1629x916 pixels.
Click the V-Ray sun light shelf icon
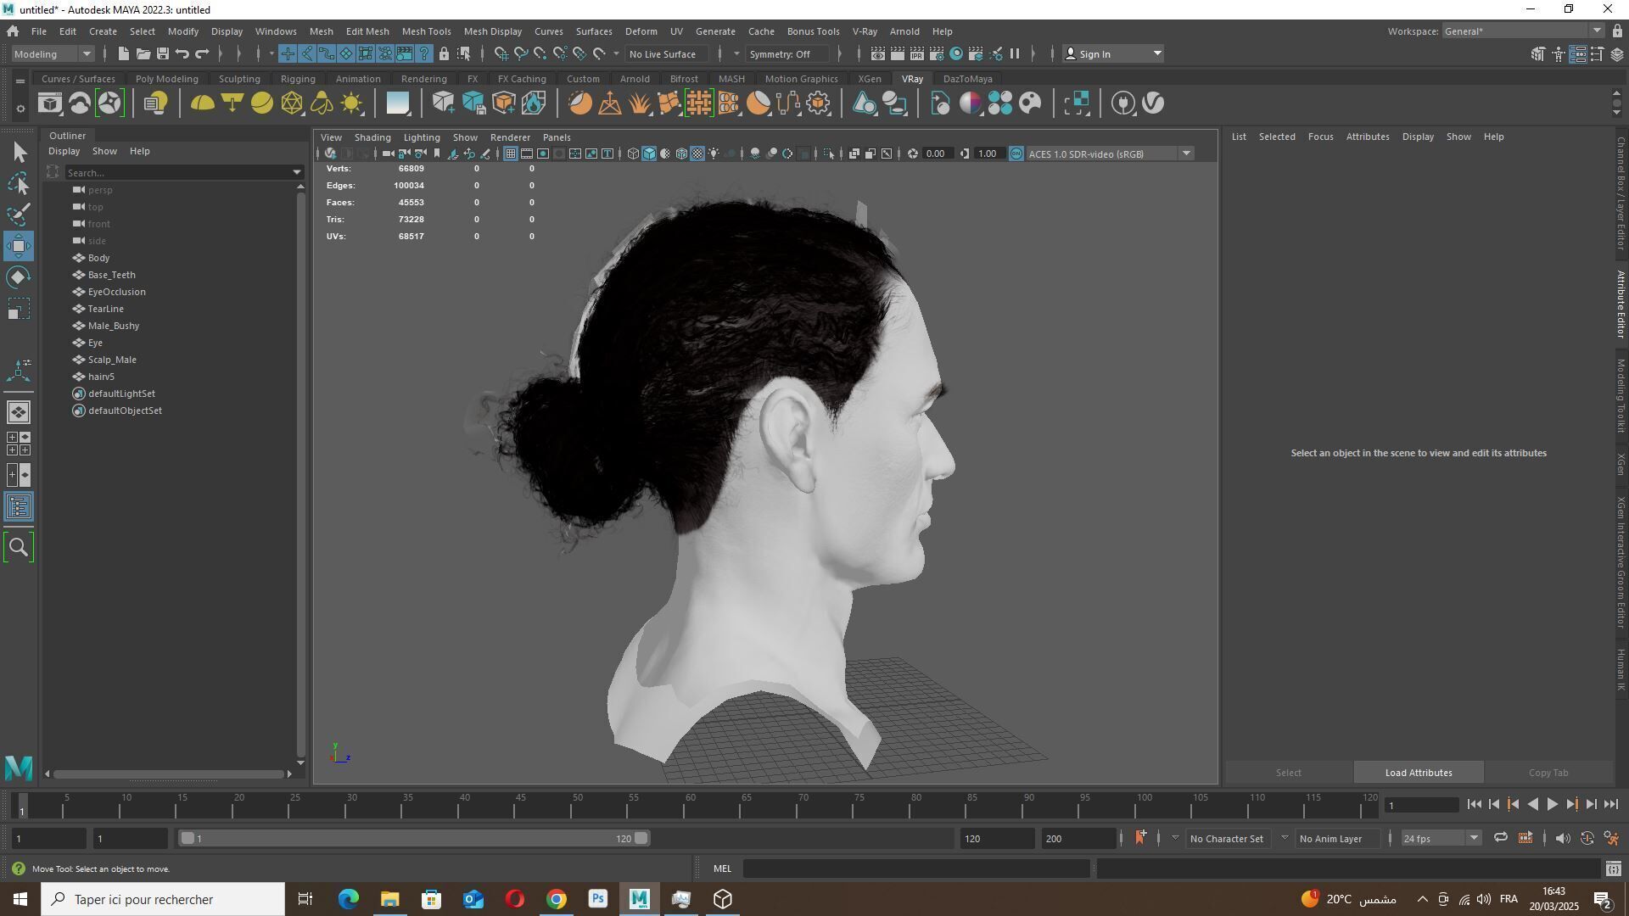[x=351, y=103]
